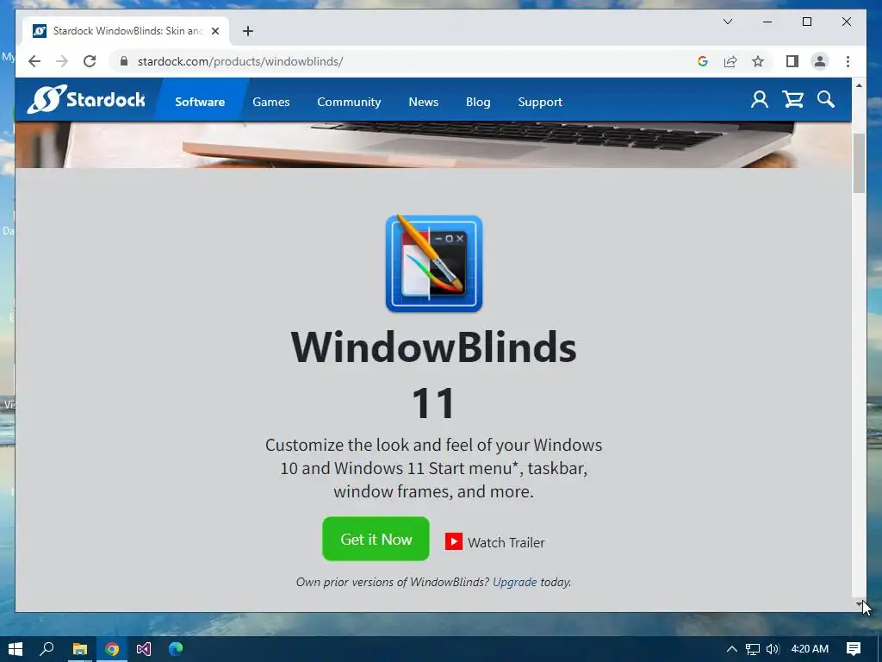Image resolution: width=882 pixels, height=662 pixels.
Task: Go to the Blog section
Action: click(x=478, y=102)
